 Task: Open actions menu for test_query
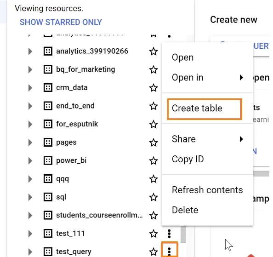coord(169,251)
